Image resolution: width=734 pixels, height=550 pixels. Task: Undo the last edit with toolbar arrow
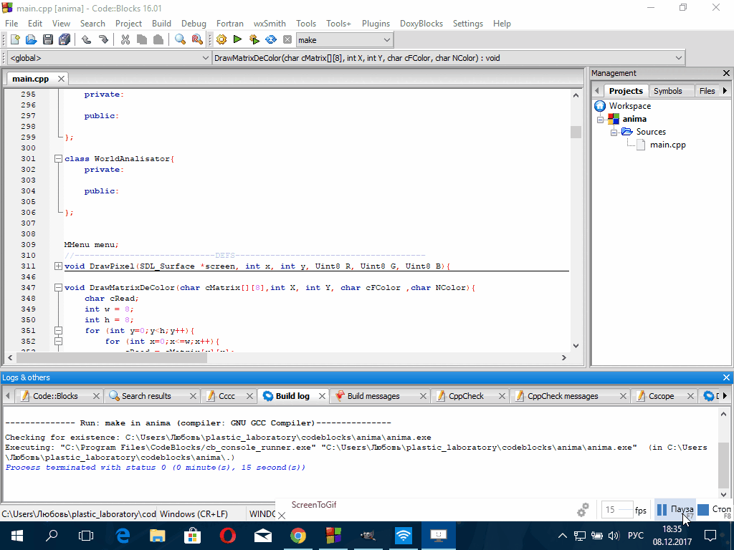(x=86, y=40)
